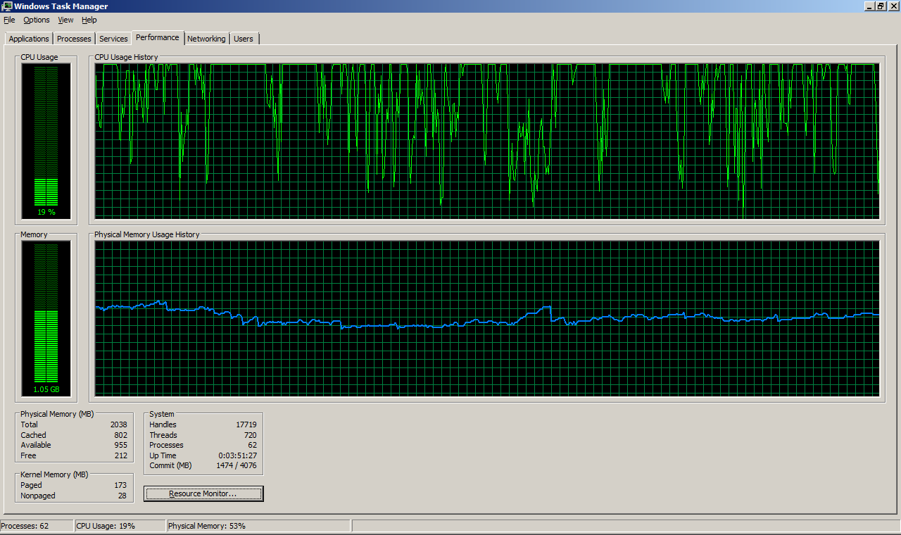This screenshot has width=901, height=535.
Task: Click the CPU Usage History graph
Action: tap(487, 141)
